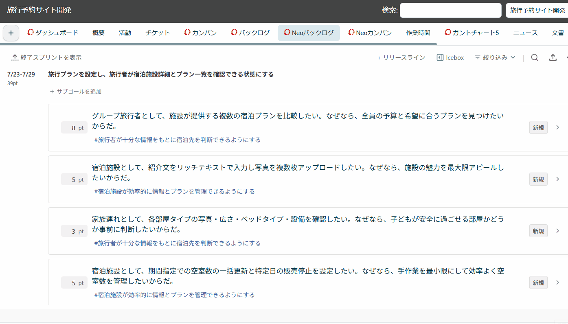
Task: Open the 文書 tab
Action: (x=558, y=33)
